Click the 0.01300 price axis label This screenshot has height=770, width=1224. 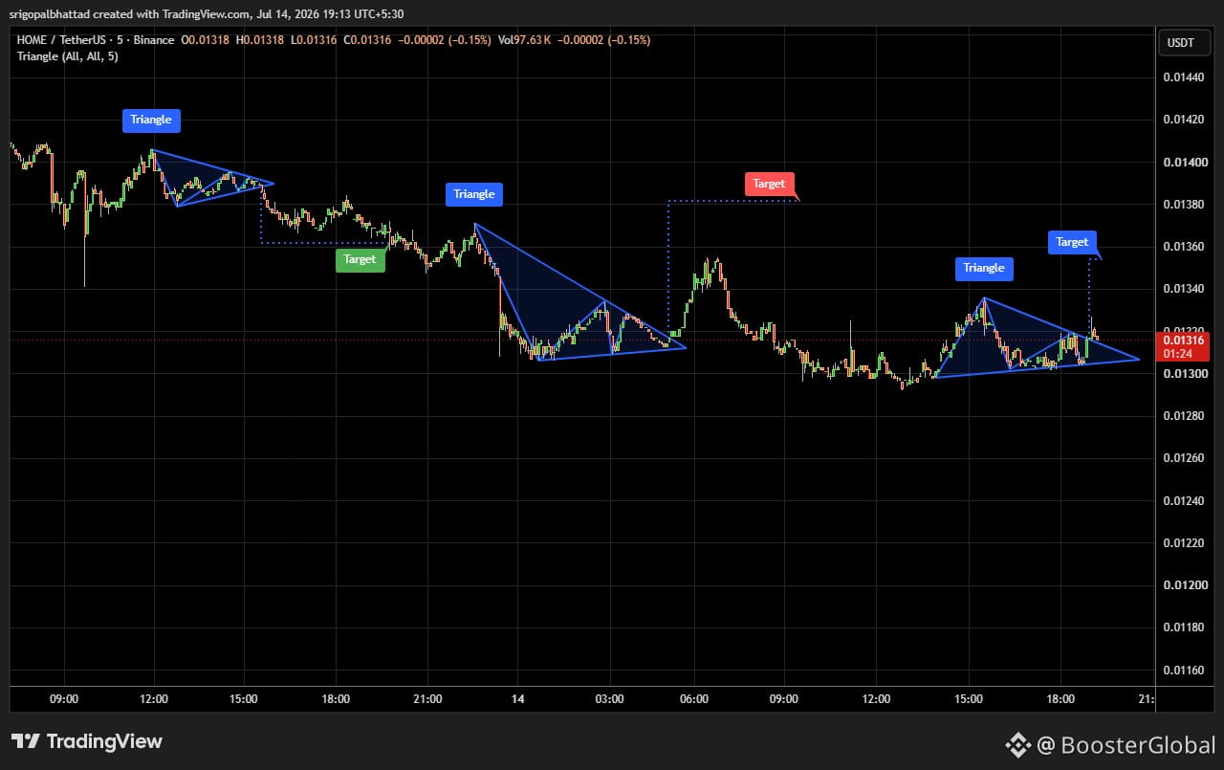coord(1184,373)
